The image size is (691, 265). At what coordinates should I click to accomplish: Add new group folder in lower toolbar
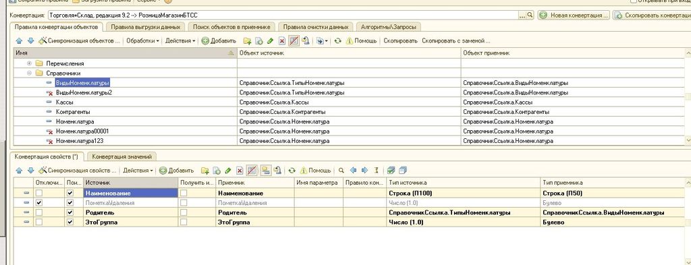tap(205, 171)
